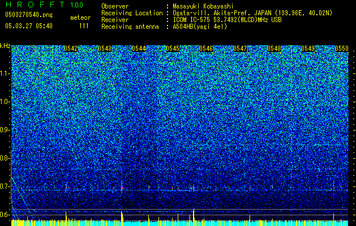356x226 pixels.
Task: Click the A504HB(yagi 4el) antenna text
Action: [x=200, y=27]
